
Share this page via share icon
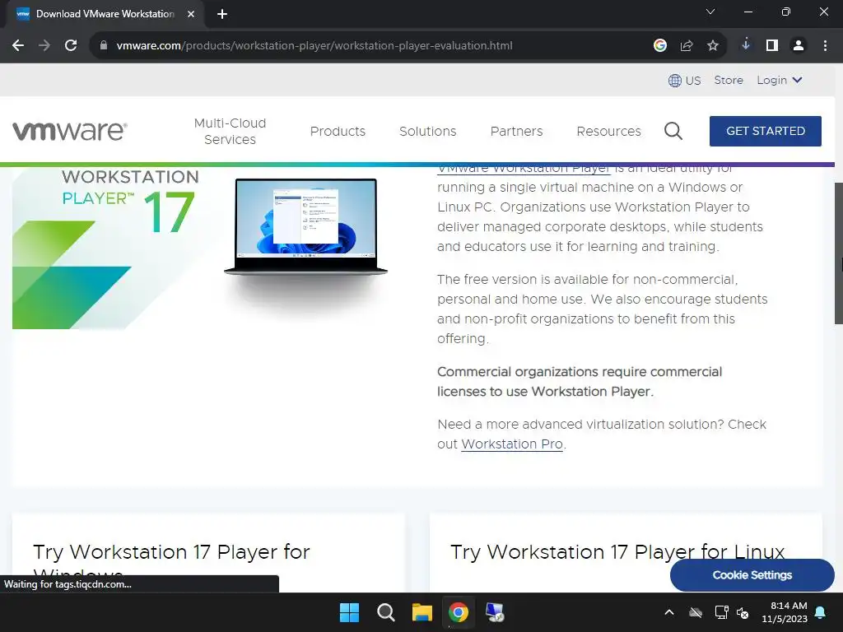[x=687, y=46]
